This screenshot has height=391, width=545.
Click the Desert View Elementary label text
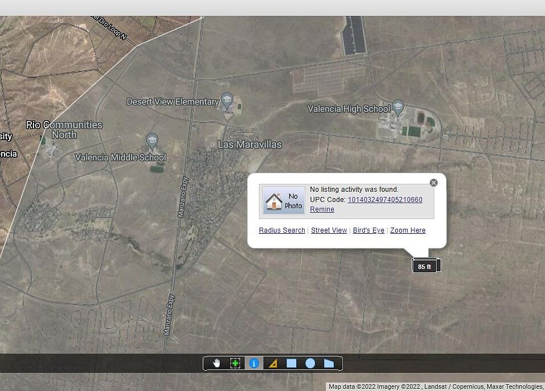pos(173,102)
